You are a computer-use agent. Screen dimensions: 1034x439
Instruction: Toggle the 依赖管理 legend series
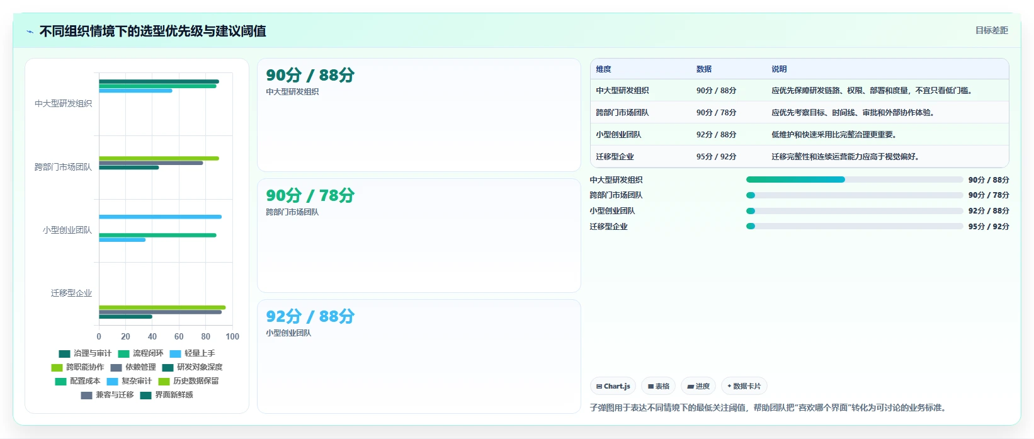point(133,367)
